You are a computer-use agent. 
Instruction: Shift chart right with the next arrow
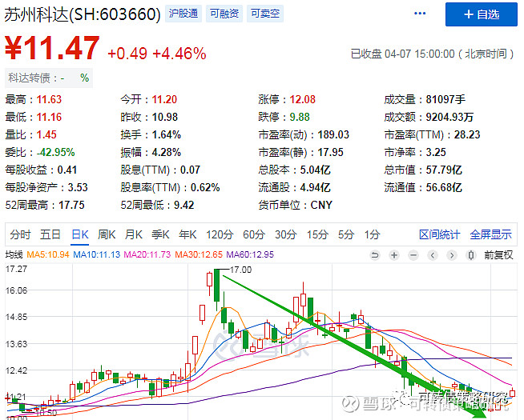(x=452, y=255)
